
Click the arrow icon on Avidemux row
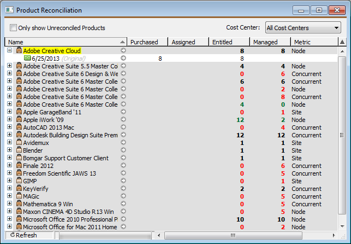tap(123, 142)
